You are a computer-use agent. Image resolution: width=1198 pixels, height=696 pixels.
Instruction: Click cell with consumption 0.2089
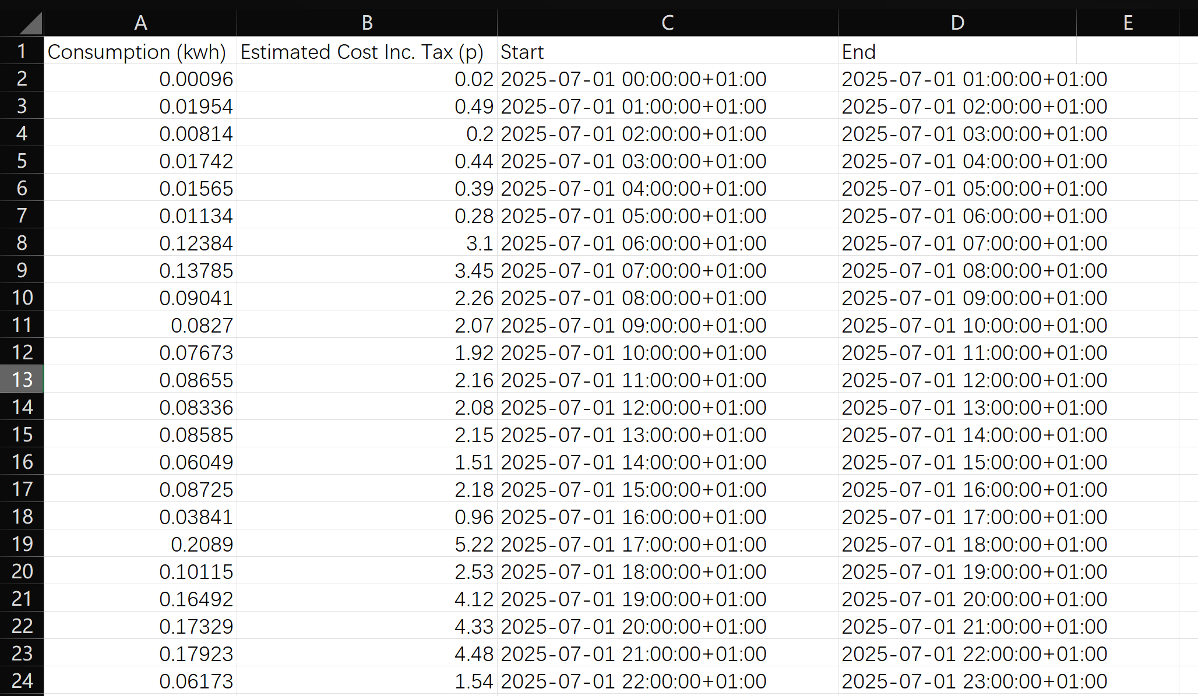pyautogui.click(x=140, y=543)
